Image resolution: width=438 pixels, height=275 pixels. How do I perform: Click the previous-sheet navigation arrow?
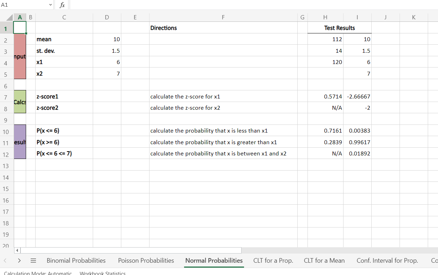5,261
